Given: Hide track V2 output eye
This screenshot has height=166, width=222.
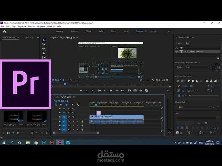Looking at the screenshot, I should 73,113.
